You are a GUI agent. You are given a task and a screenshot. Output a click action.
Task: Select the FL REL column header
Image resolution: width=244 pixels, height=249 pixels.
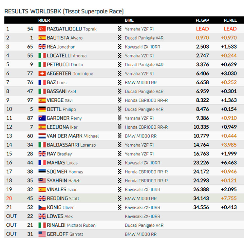pyautogui.click(x=230, y=20)
